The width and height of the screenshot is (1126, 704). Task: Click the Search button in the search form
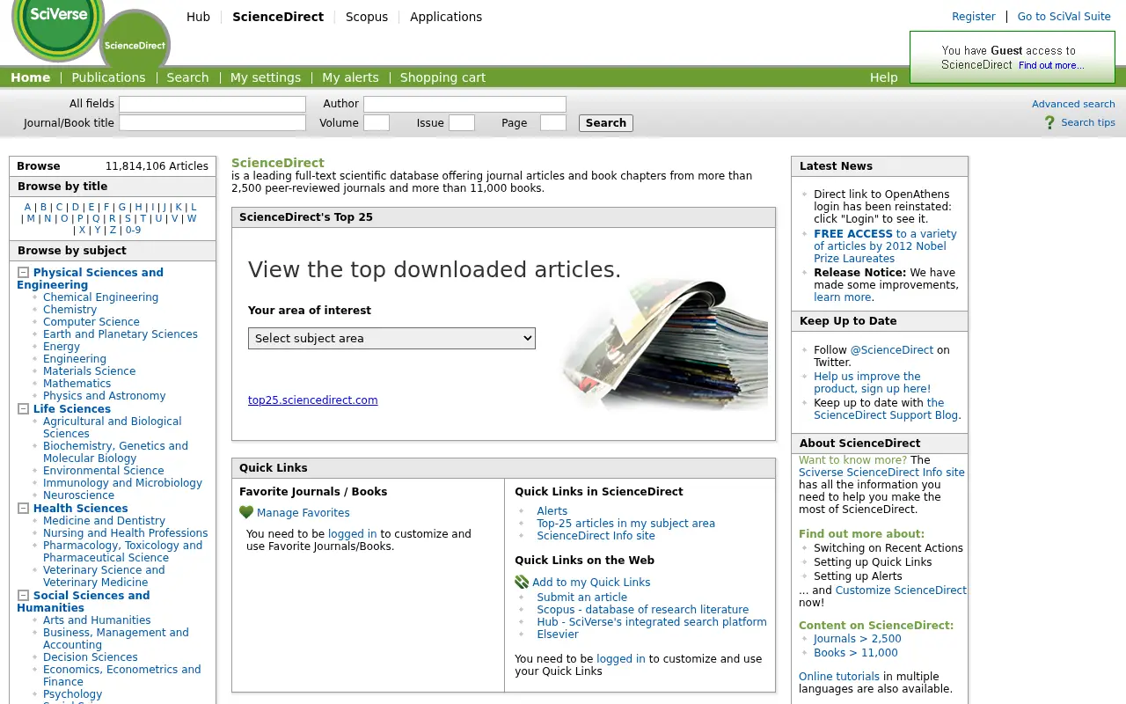click(x=606, y=123)
